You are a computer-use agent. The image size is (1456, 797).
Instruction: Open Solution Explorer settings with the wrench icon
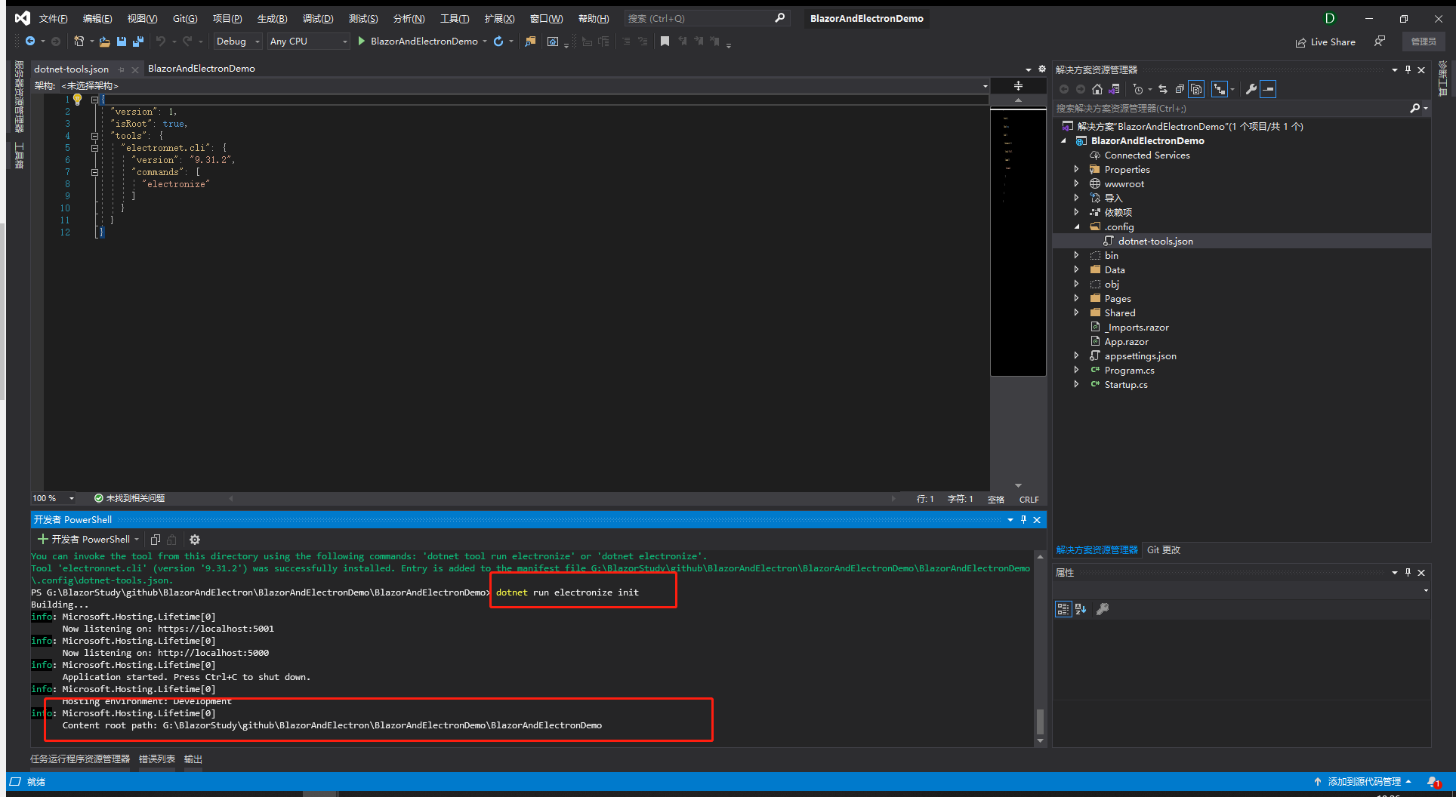(x=1251, y=89)
